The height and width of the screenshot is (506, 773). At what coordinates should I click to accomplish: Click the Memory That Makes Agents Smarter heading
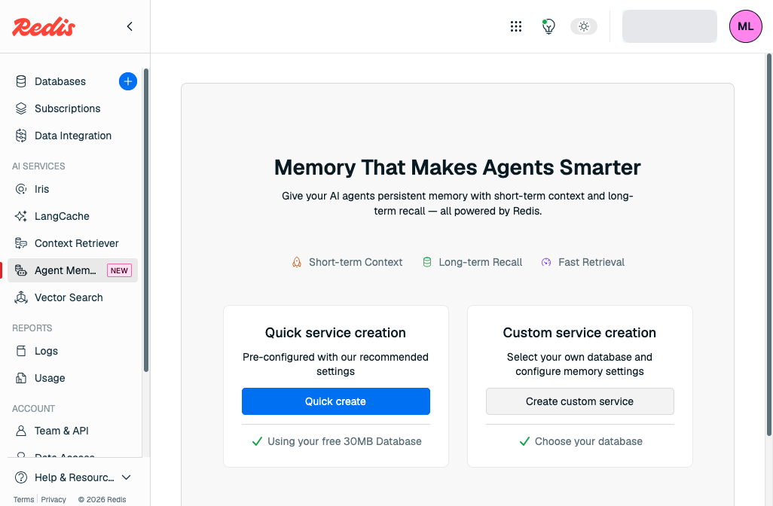pos(457,167)
